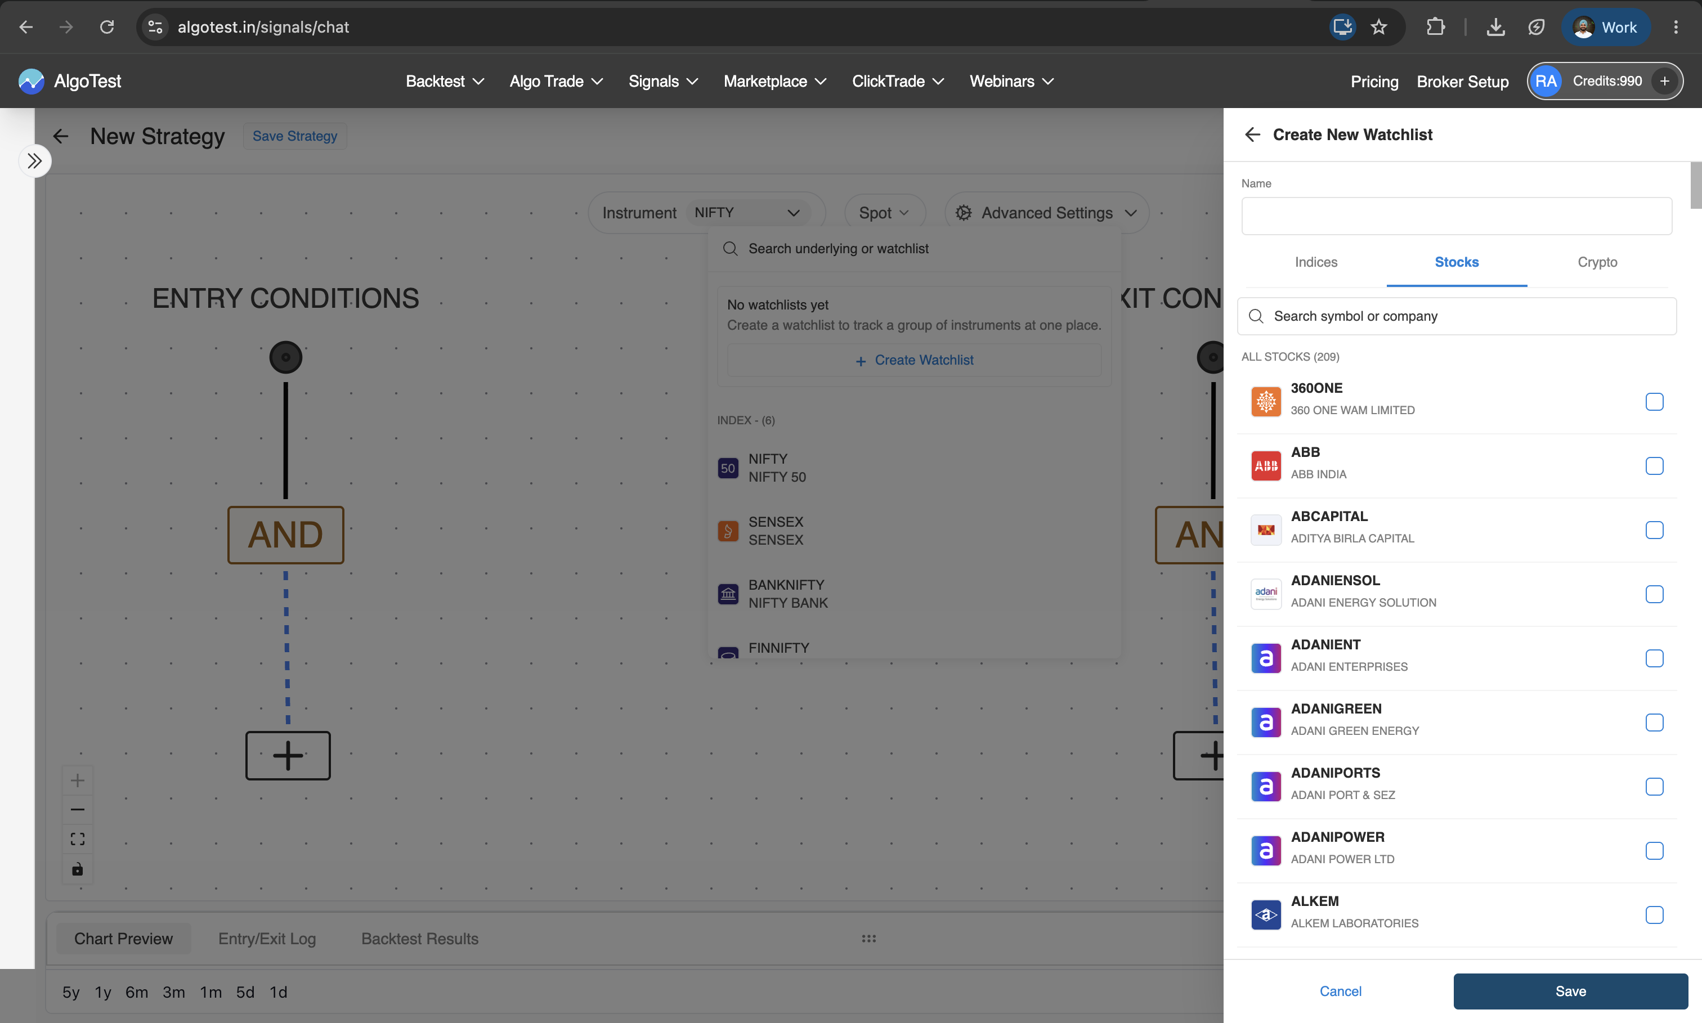The image size is (1702, 1023).
Task: Open the Backtest nav dropdown
Action: [x=445, y=82]
